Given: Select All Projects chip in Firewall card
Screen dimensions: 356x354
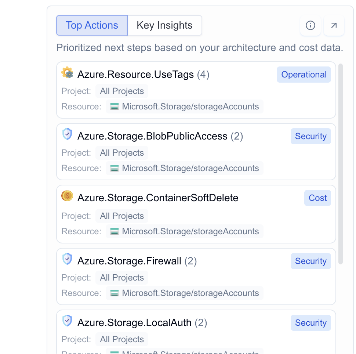Looking at the screenshot, I should click(122, 278).
